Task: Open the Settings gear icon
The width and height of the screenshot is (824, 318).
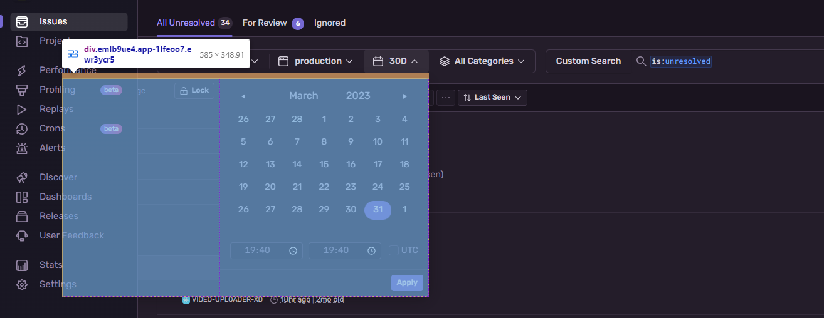Action: click(x=22, y=284)
